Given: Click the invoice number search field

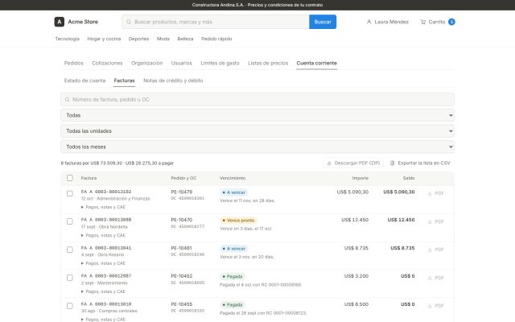Looking at the screenshot, I should pyautogui.click(x=257, y=100).
